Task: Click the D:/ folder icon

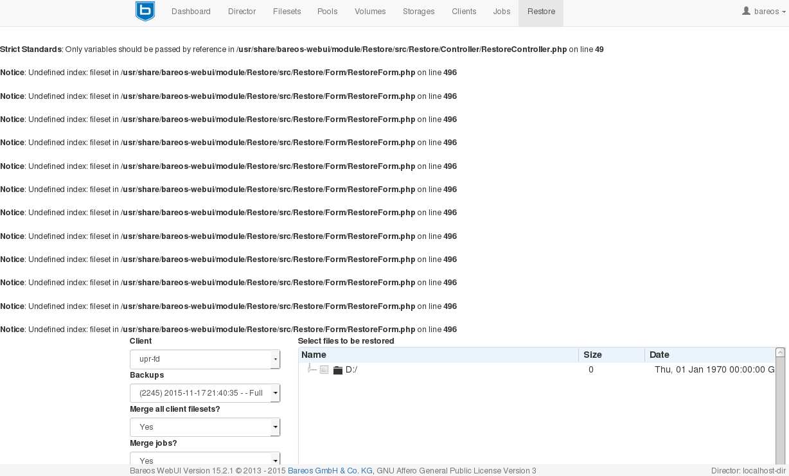Action: coord(338,370)
